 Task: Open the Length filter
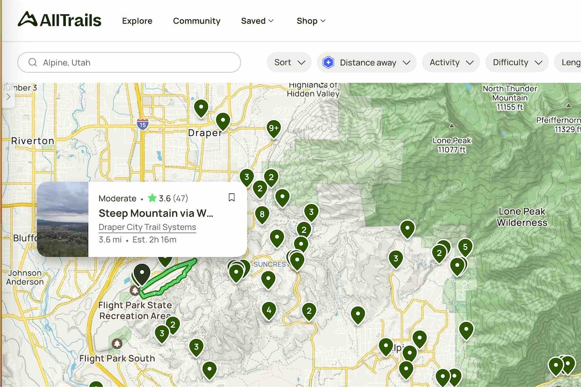point(568,62)
